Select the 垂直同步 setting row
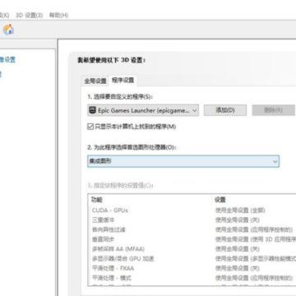 coord(192,239)
